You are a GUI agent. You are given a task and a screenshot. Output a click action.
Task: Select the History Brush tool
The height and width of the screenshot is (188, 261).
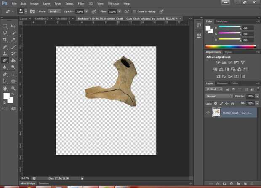(x=13, y=54)
